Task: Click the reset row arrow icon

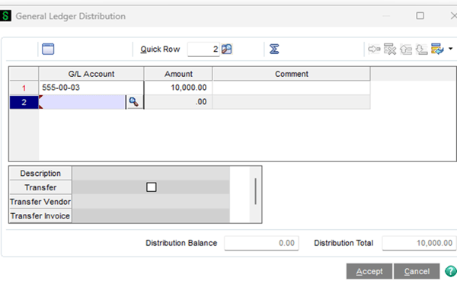Action: pos(374,49)
